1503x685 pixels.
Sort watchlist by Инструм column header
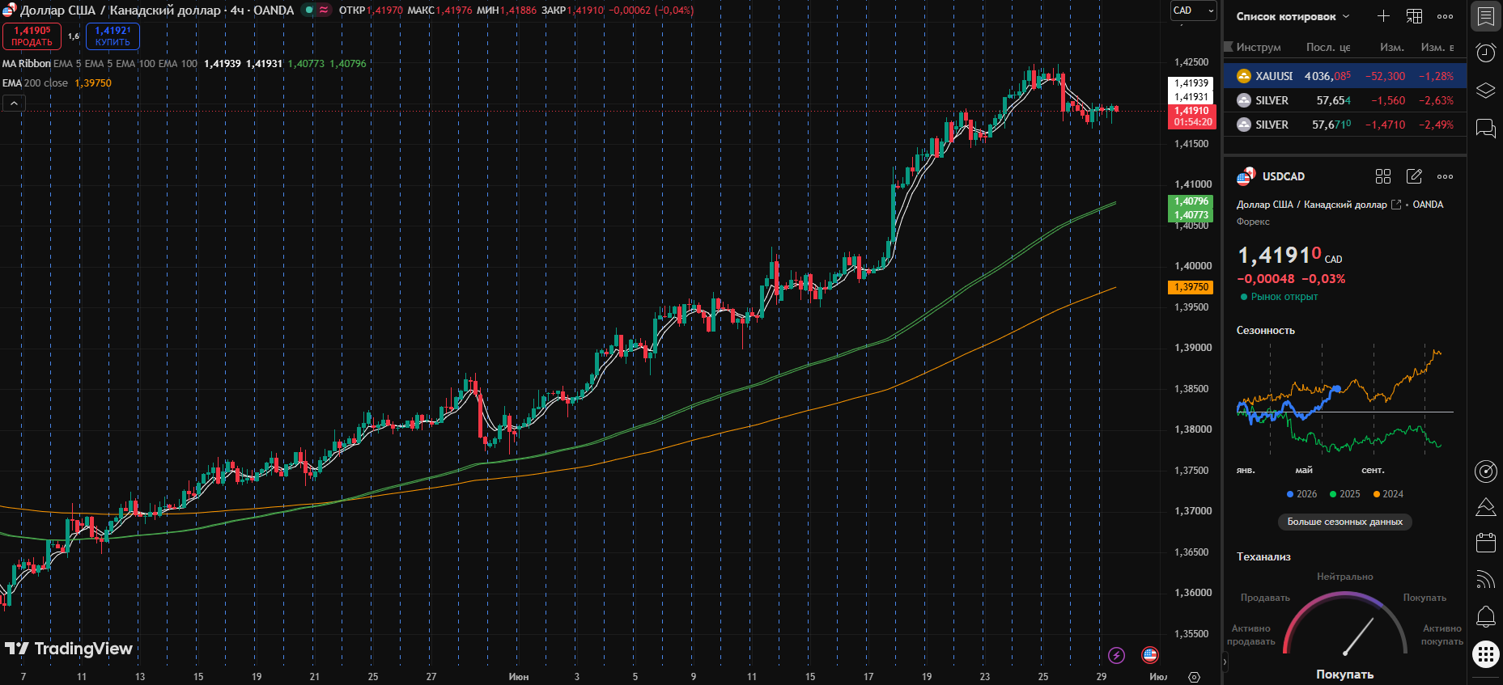[x=1258, y=47]
